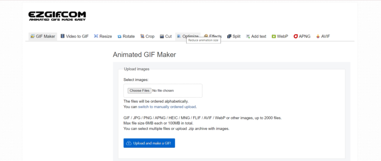Follow the switch to manually ordered upload link
Viewport: 381px width, 161px height.
(x=167, y=107)
